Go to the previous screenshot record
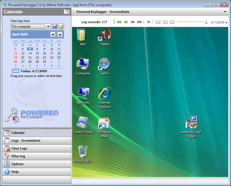231x186 pixels. click(x=126, y=22)
